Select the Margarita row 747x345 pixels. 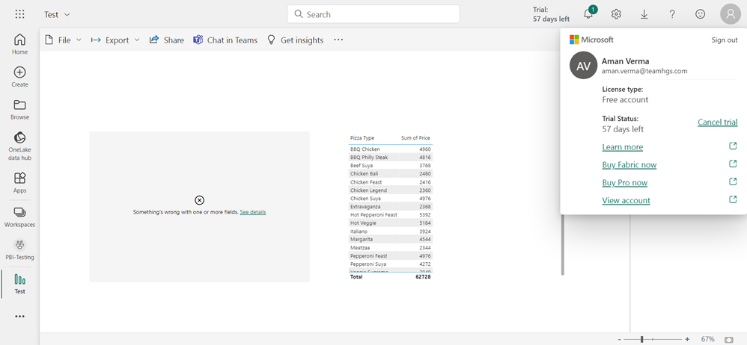tap(391, 239)
